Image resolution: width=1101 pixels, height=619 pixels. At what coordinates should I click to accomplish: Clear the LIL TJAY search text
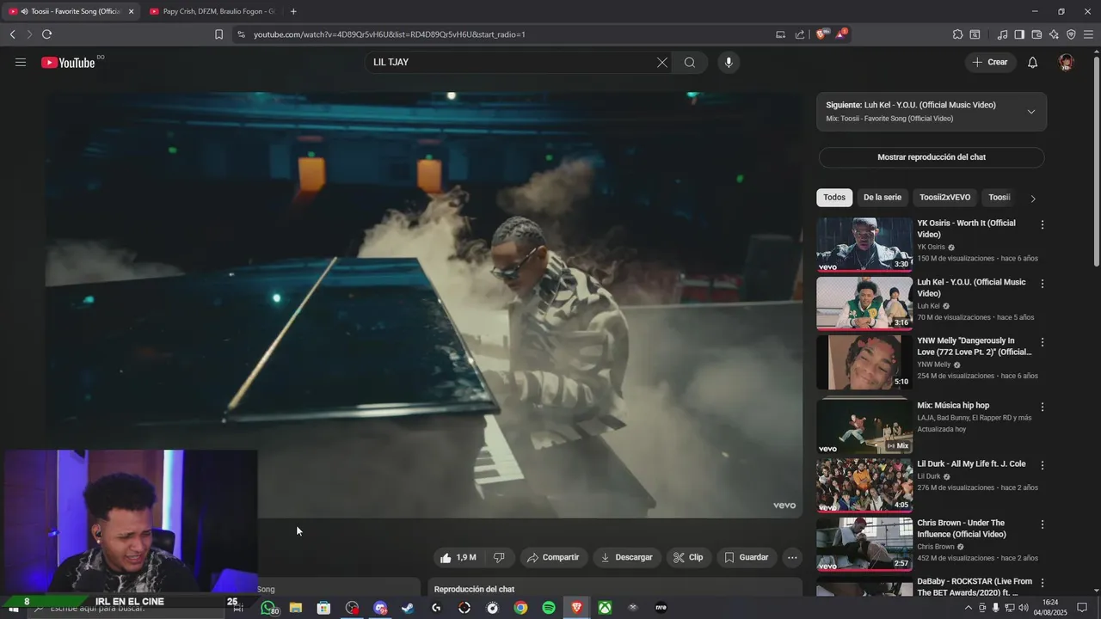pos(661,62)
